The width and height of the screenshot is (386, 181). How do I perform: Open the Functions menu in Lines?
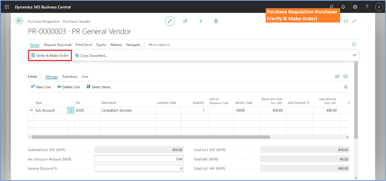70,77
